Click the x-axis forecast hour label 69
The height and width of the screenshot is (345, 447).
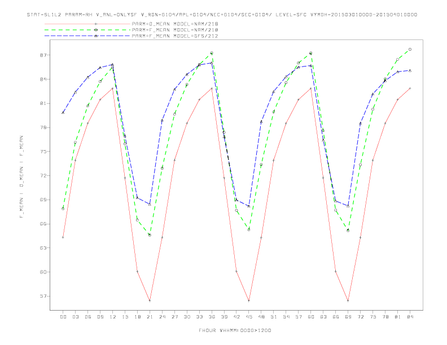pyautogui.click(x=348, y=317)
